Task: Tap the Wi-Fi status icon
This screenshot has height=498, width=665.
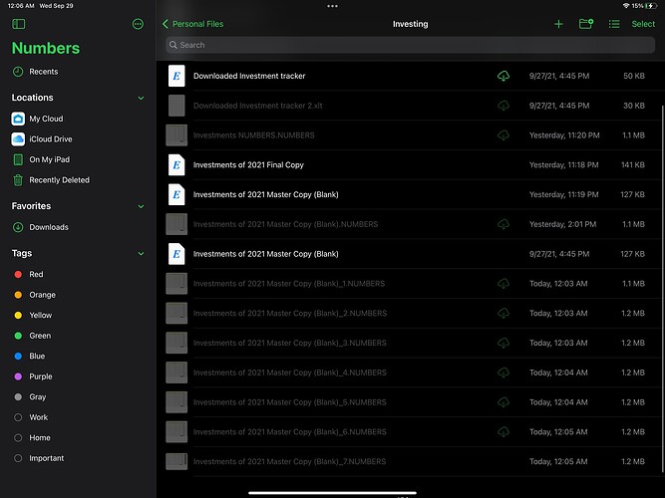Action: [x=626, y=6]
